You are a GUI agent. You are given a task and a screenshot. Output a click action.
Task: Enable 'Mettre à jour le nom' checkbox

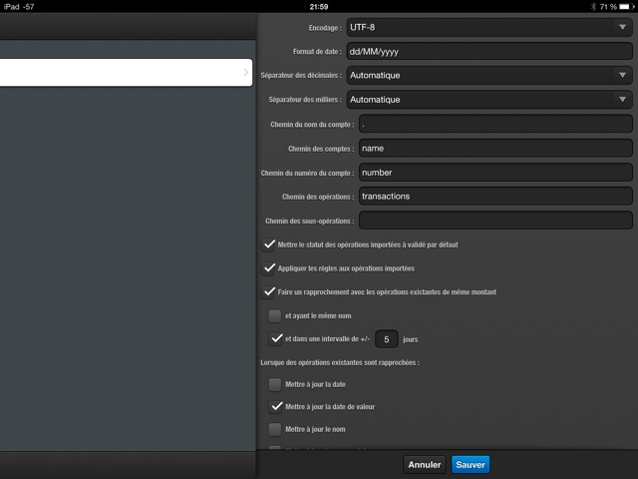[x=275, y=429]
